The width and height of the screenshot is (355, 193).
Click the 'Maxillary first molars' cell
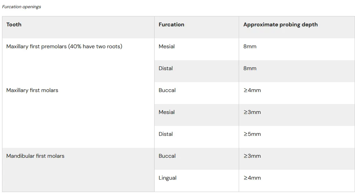pyautogui.click(x=78, y=115)
